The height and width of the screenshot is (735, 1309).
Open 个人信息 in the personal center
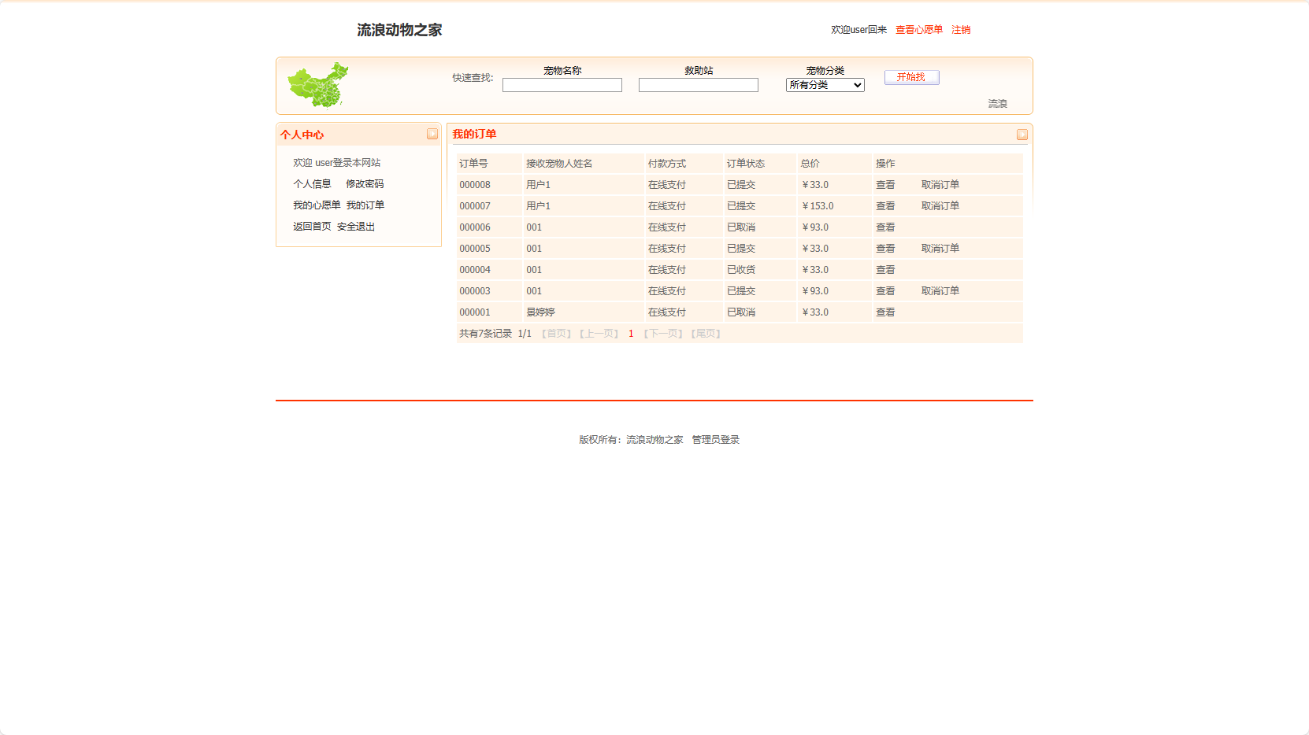pos(312,183)
